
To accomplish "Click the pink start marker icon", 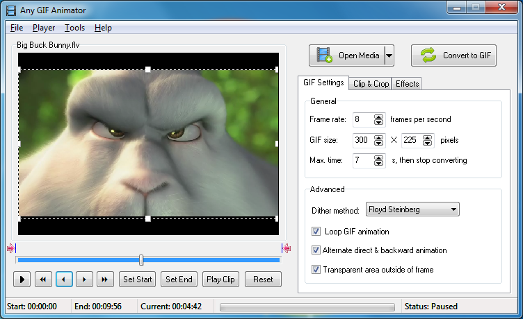I will click(11, 248).
